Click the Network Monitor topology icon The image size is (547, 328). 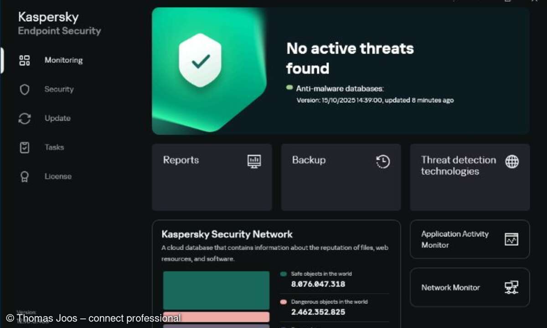(x=511, y=287)
